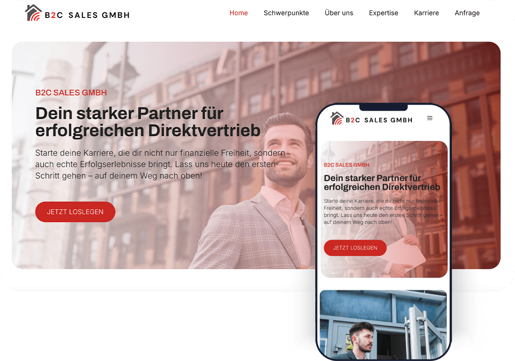This screenshot has width=515, height=361.
Task: Click the red B2C SALES GMBH label in phone
Action: coord(346,165)
